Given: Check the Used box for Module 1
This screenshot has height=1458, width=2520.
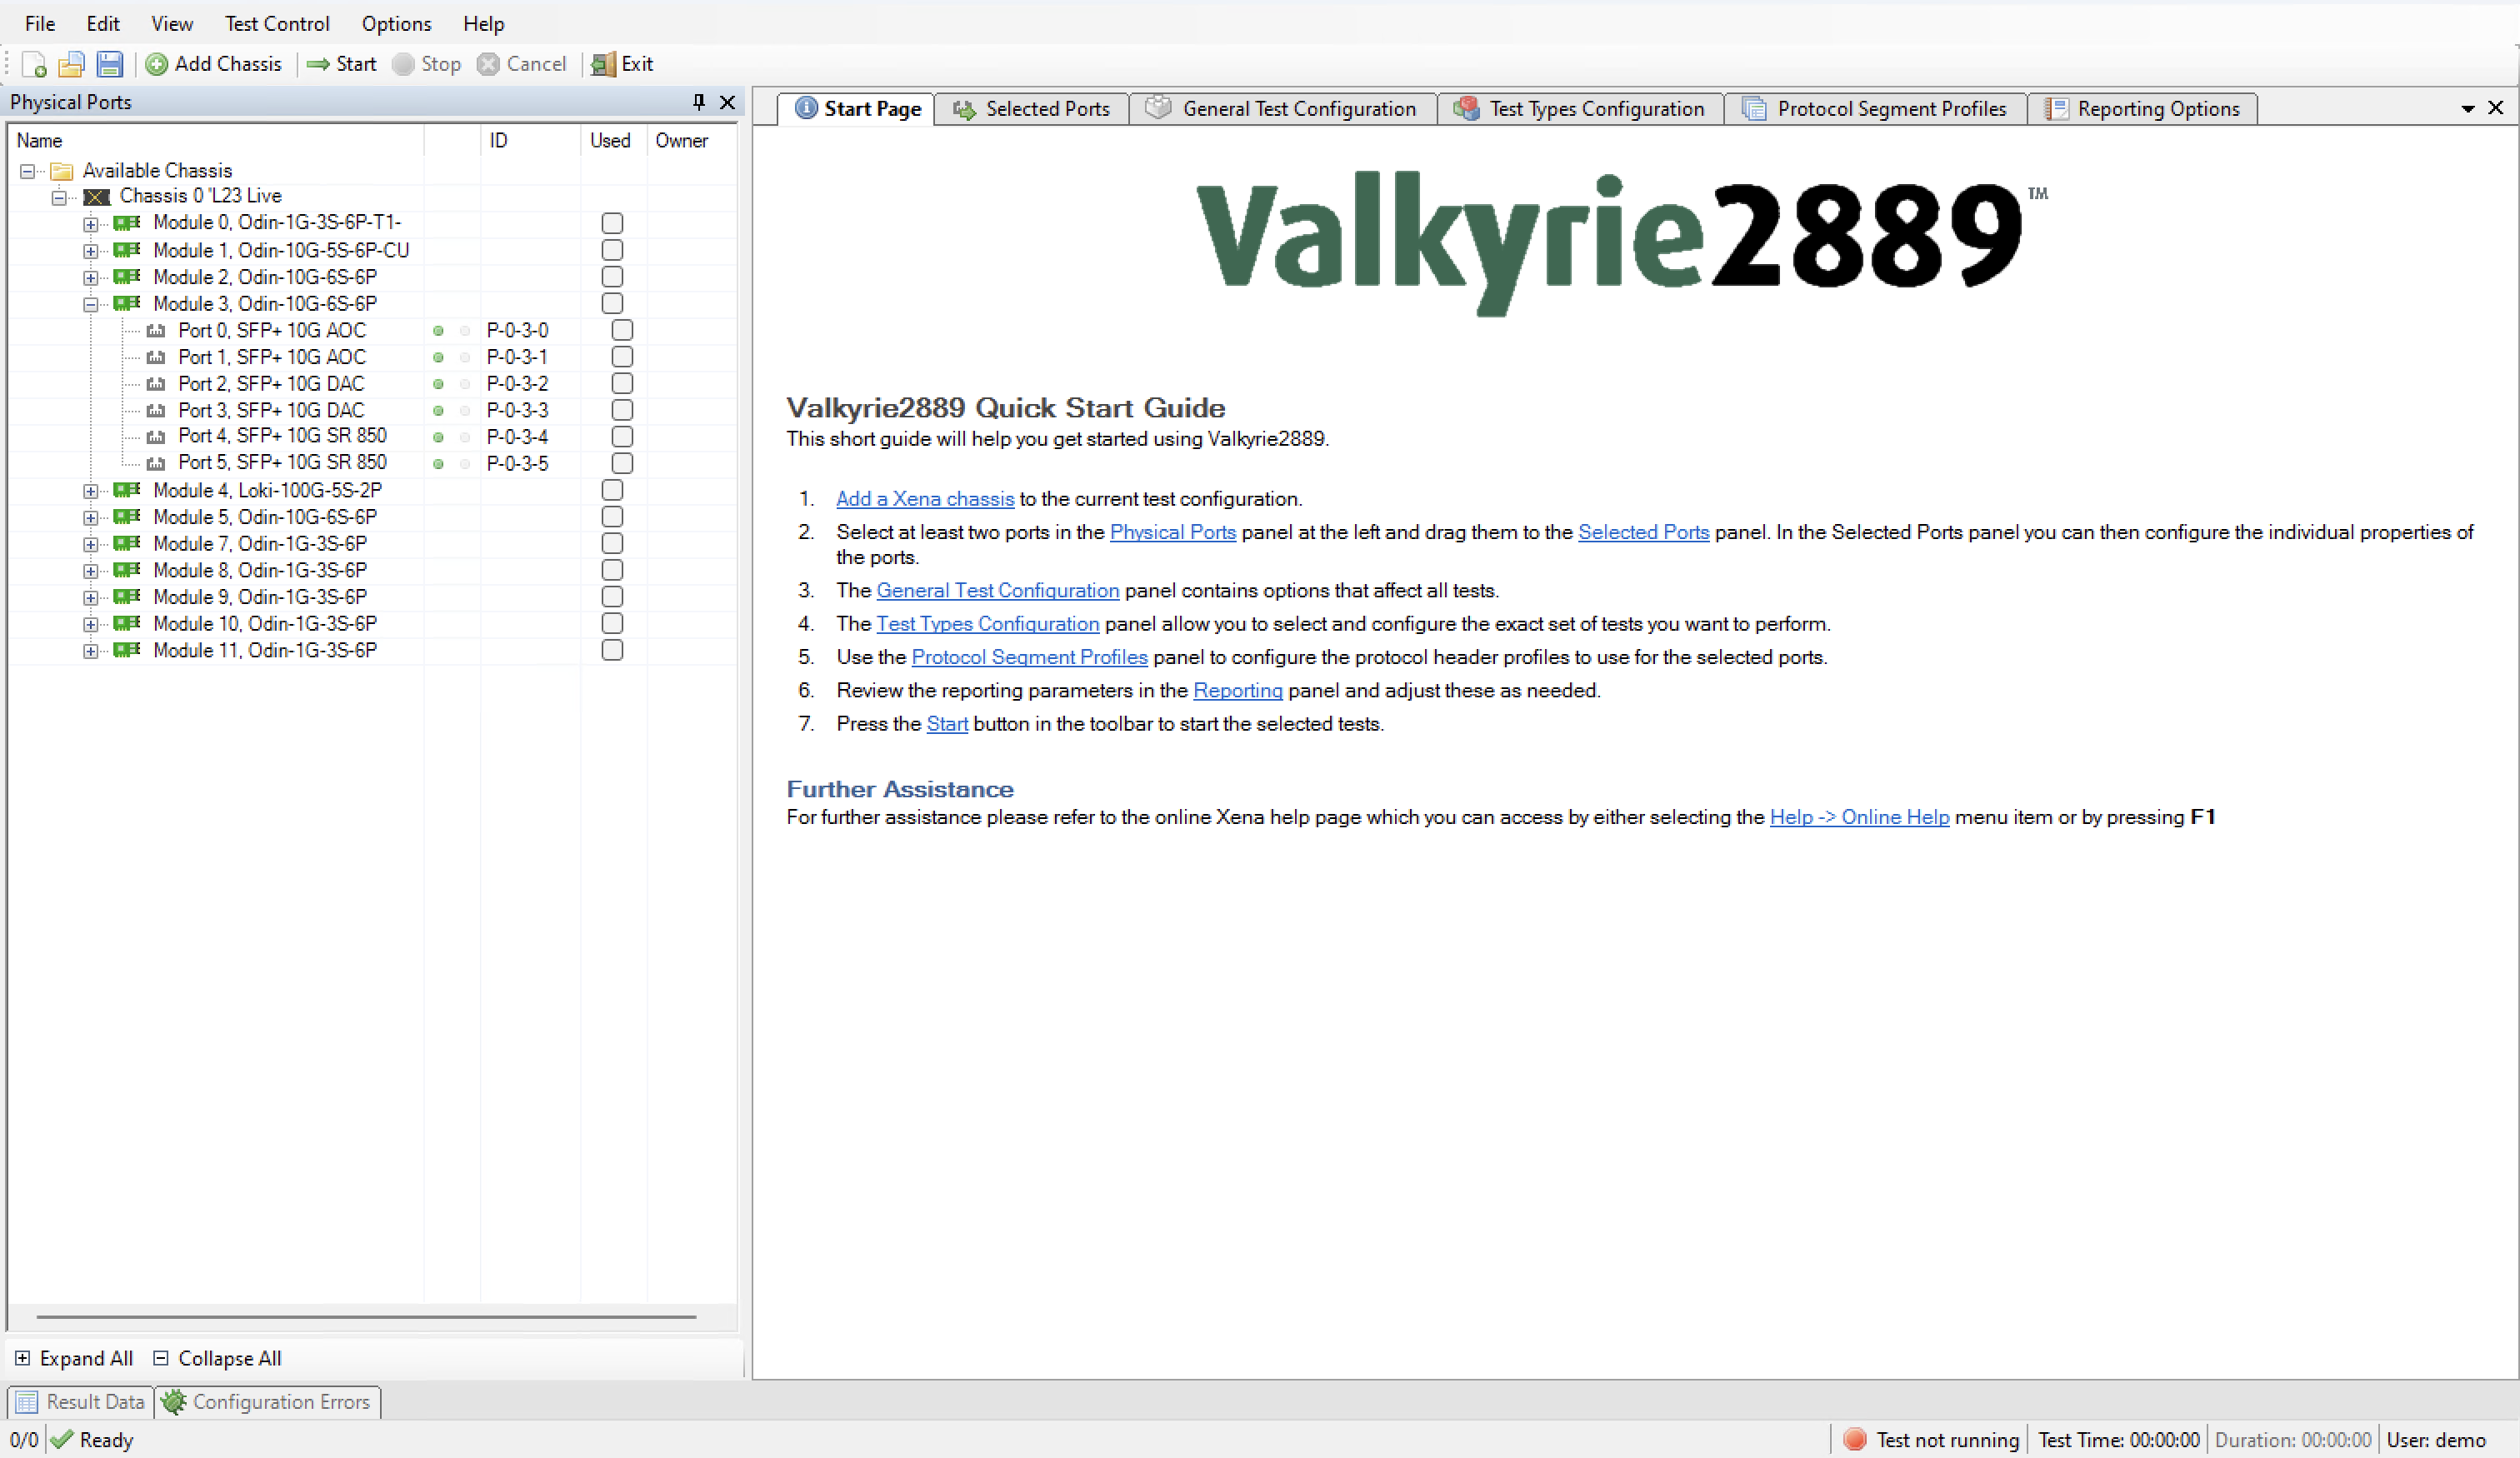Looking at the screenshot, I should 613,250.
